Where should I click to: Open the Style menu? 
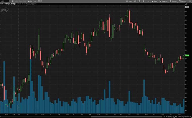coord(155,1)
